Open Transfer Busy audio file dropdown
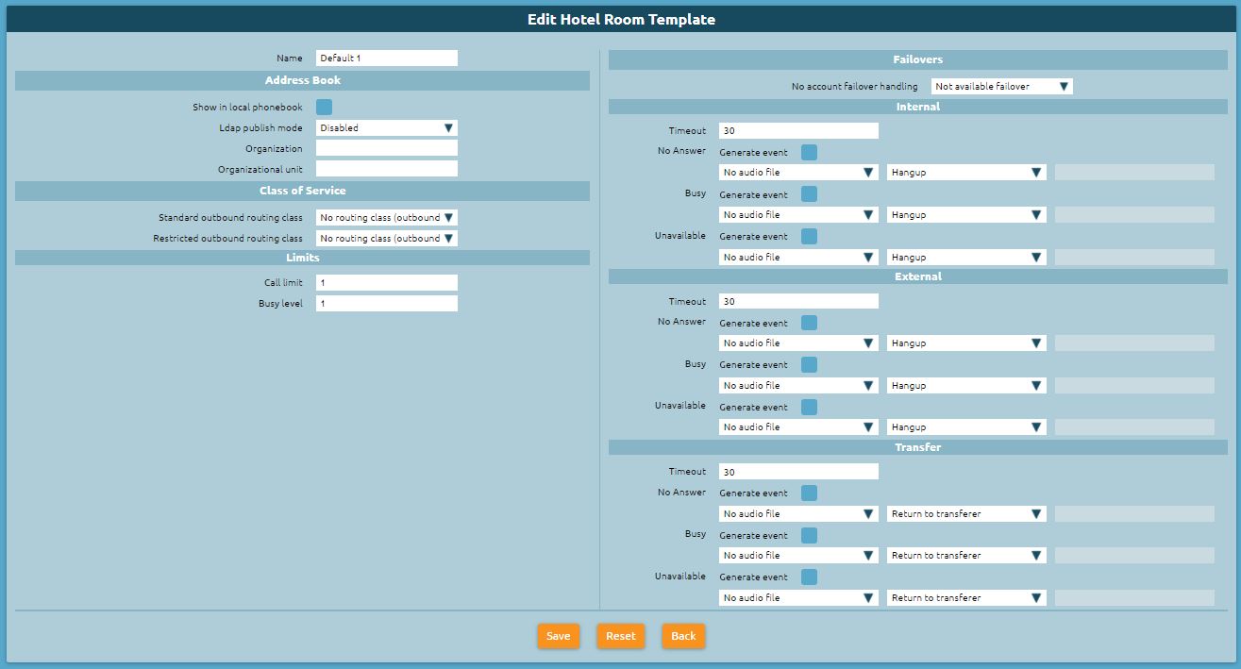Viewport: 1241px width, 669px height. (x=798, y=555)
